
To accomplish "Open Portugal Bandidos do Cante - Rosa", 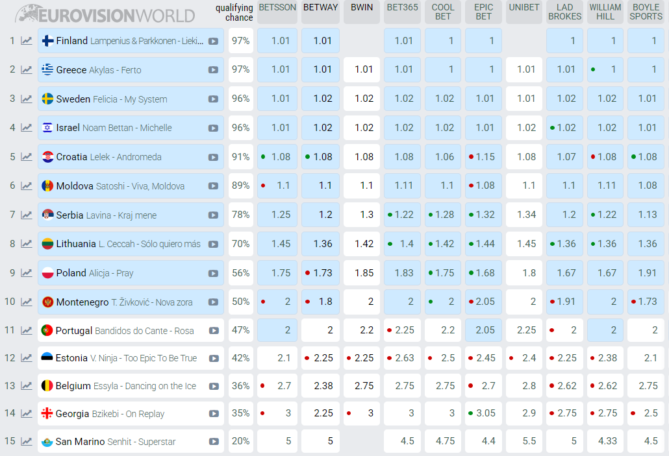I will [x=131, y=330].
